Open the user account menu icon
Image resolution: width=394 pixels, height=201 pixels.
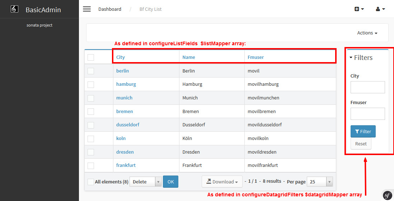(x=380, y=9)
